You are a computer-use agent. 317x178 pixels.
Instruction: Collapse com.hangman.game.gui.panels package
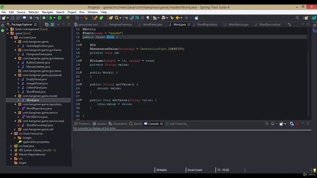pos(15,75)
